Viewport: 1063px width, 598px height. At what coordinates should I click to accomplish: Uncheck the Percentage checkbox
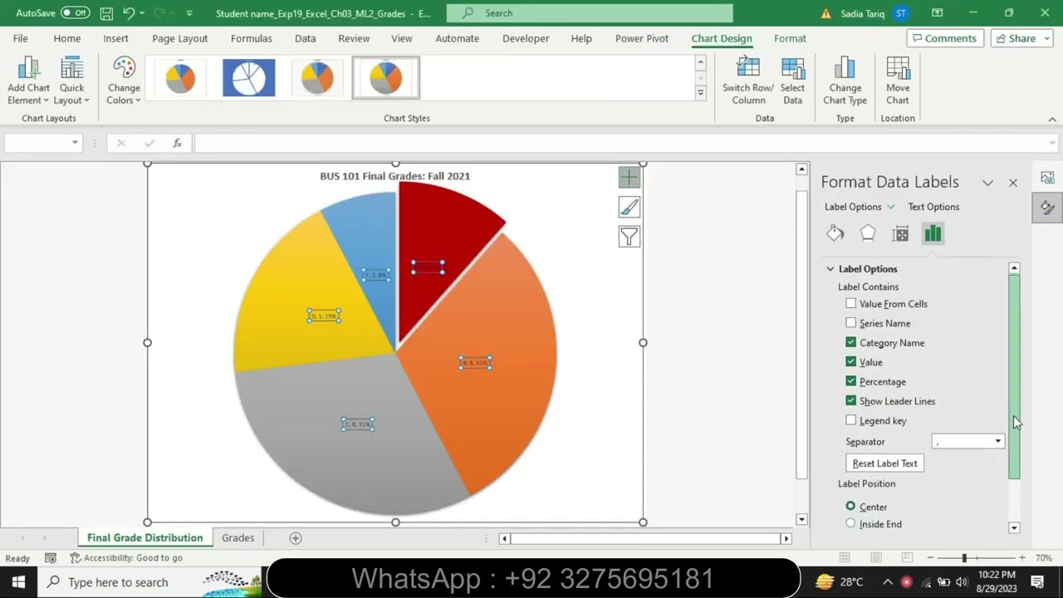[x=850, y=381]
